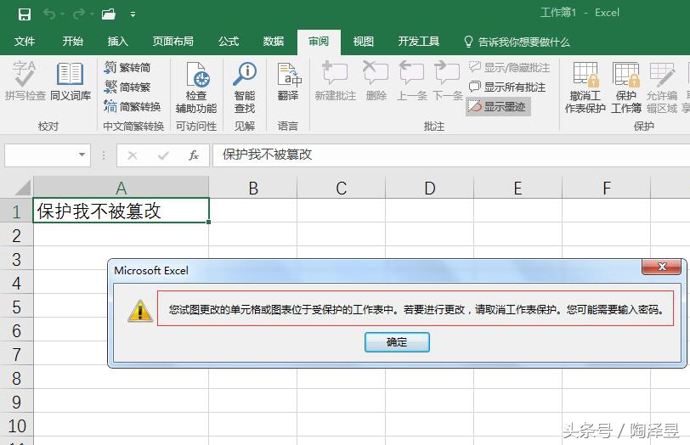Open the Undo history dropdown arrow

pos(62,14)
